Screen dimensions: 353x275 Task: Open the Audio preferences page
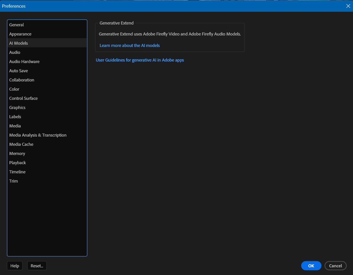click(15, 52)
